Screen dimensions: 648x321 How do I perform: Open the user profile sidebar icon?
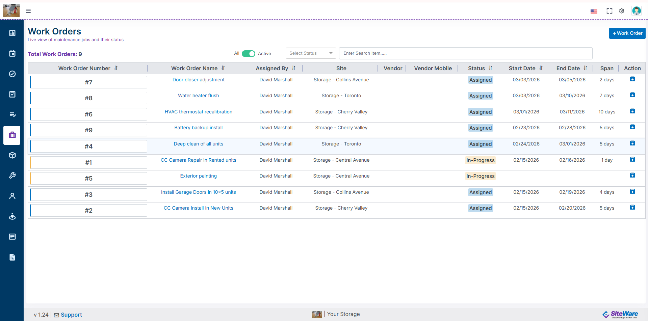coord(12,196)
